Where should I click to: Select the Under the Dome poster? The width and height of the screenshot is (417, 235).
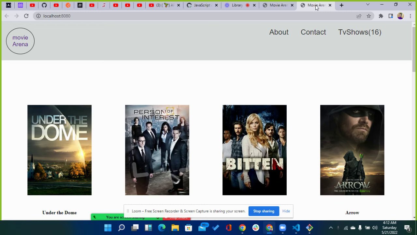[x=59, y=150]
